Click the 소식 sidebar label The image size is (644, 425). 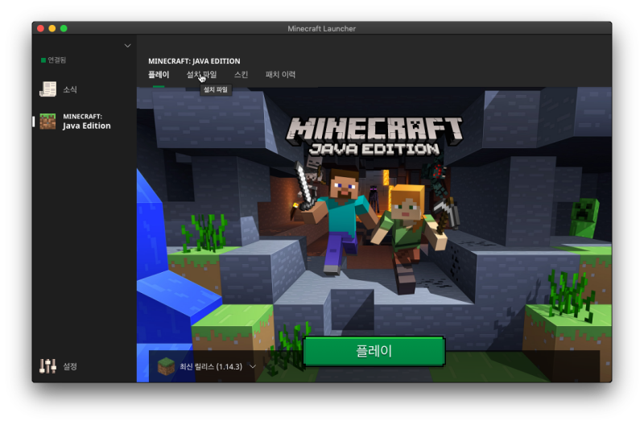point(70,89)
